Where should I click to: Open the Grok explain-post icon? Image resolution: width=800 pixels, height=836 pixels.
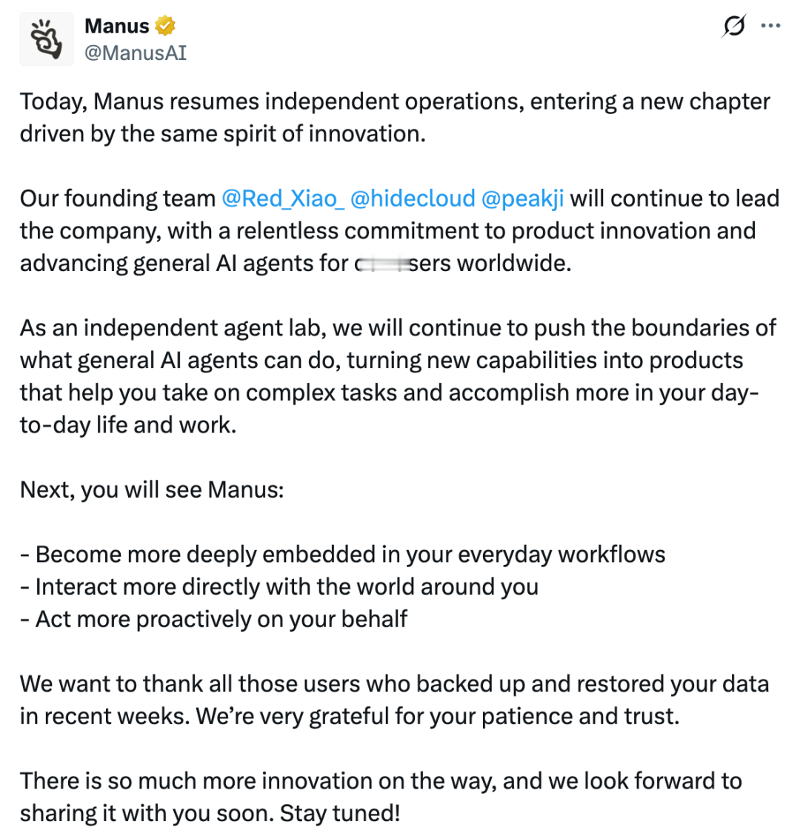tap(734, 26)
